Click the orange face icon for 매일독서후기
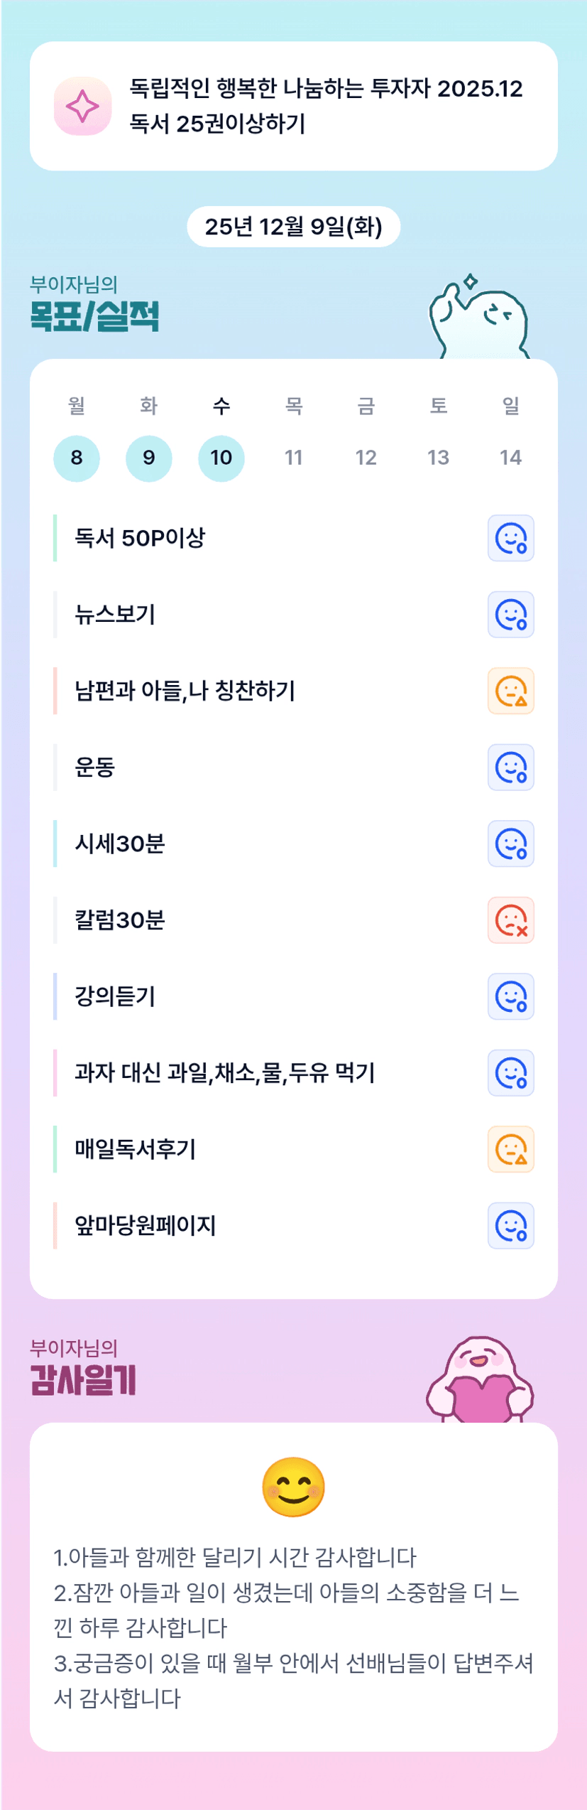This screenshot has height=1810, width=587. [x=510, y=1149]
